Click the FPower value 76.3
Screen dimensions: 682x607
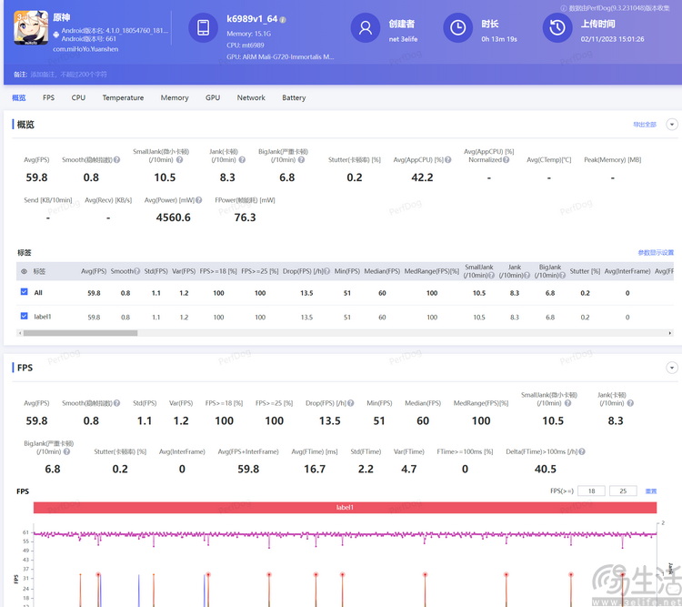point(245,218)
